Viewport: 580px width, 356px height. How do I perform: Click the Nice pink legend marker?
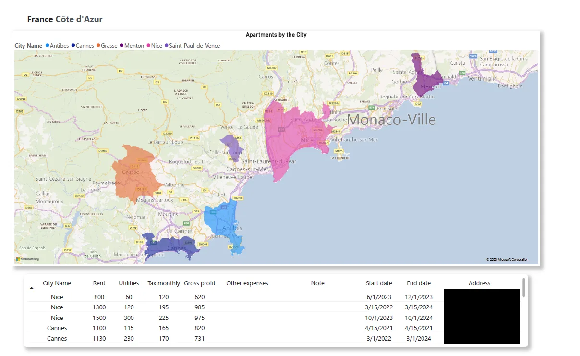click(x=148, y=46)
